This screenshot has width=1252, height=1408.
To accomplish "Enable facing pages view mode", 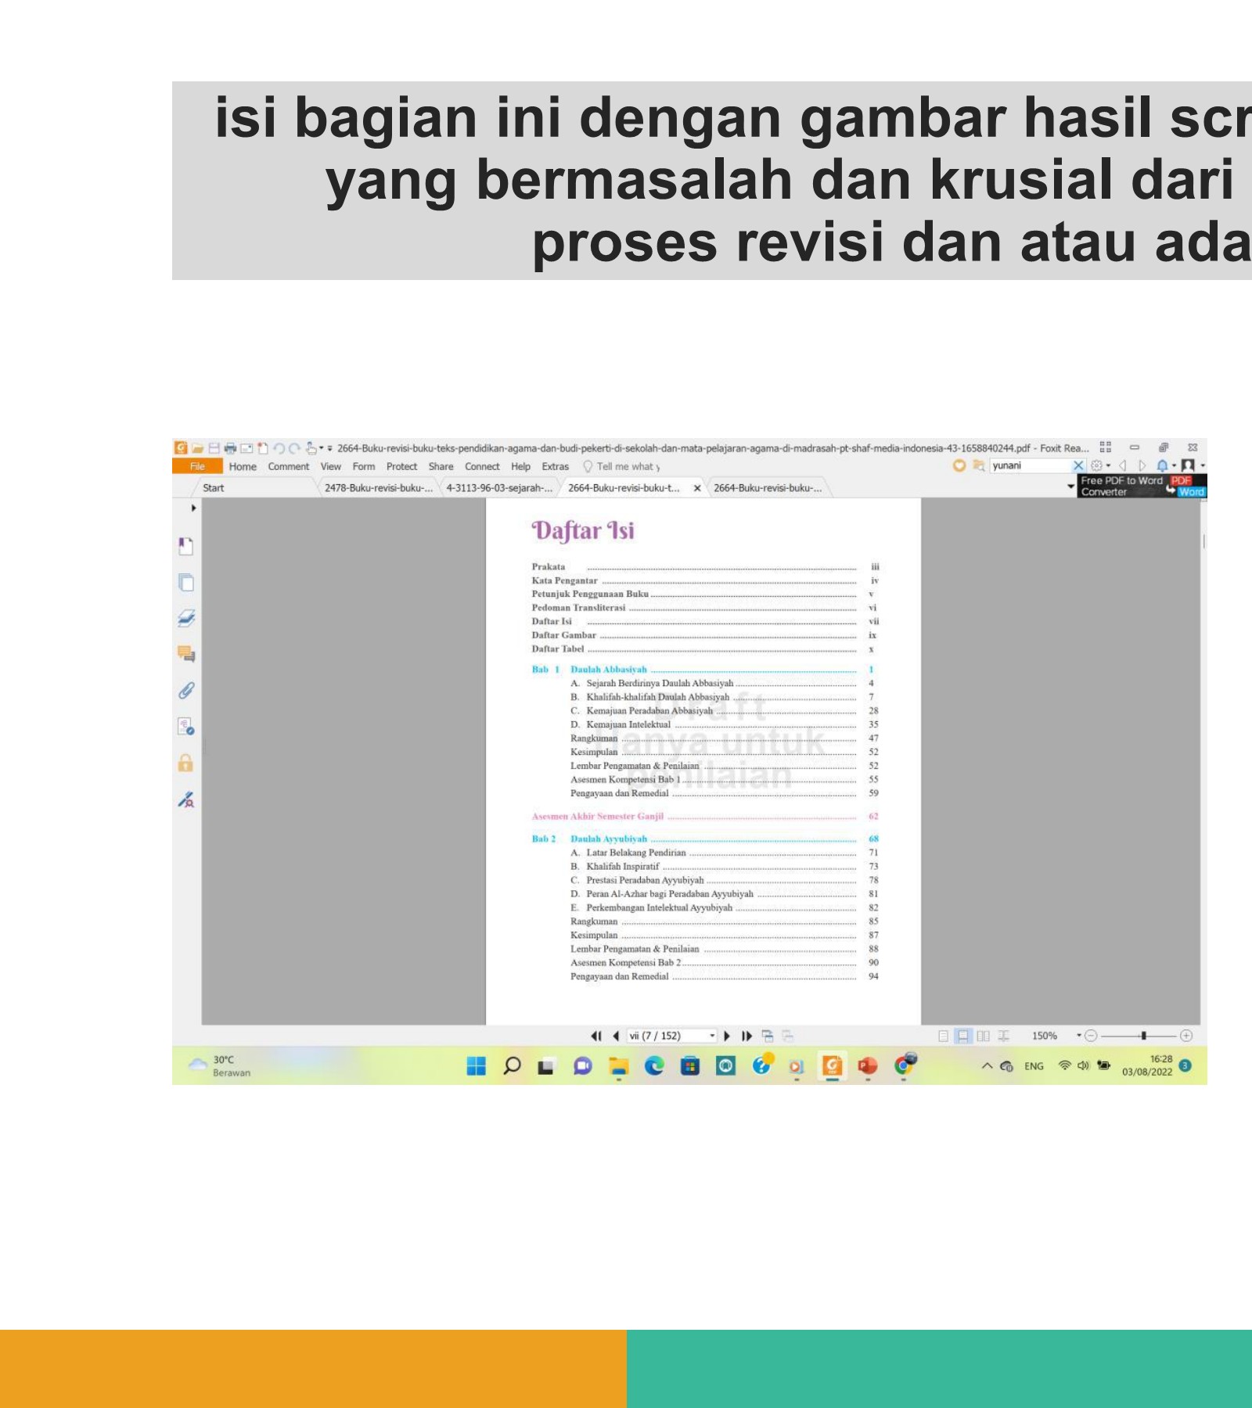I will 984,1034.
